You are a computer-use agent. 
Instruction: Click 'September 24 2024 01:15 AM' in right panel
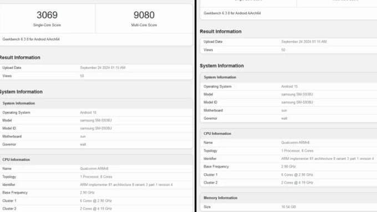click(x=304, y=42)
